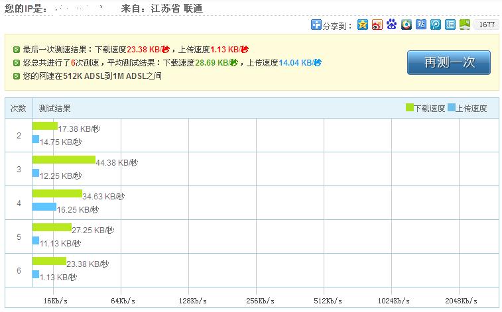Share to Sina Weibo icon

point(377,25)
